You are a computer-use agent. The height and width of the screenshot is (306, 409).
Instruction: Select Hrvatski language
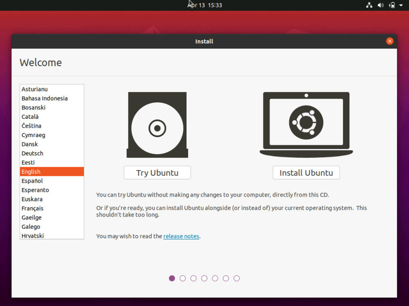click(52, 235)
